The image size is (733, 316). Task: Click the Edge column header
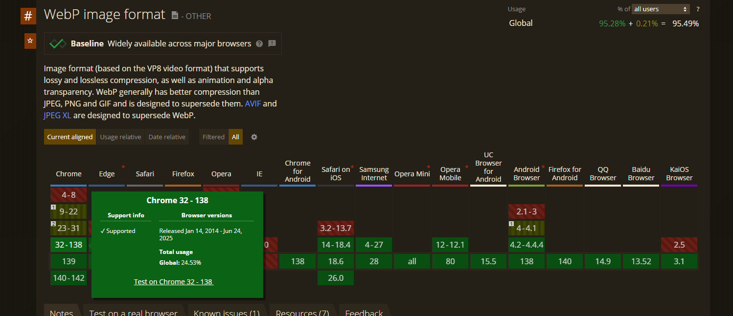coord(107,174)
